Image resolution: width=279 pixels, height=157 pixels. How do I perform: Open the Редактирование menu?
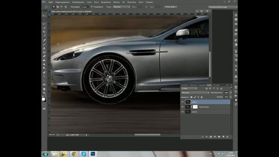[x=62, y=2]
